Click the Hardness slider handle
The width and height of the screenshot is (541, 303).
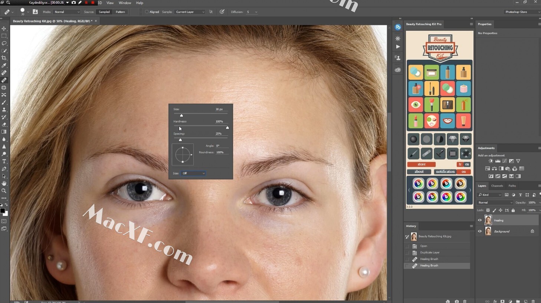pos(227,128)
